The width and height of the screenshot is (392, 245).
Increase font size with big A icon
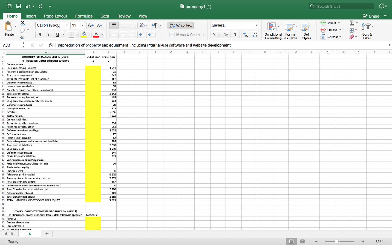(x=90, y=26)
